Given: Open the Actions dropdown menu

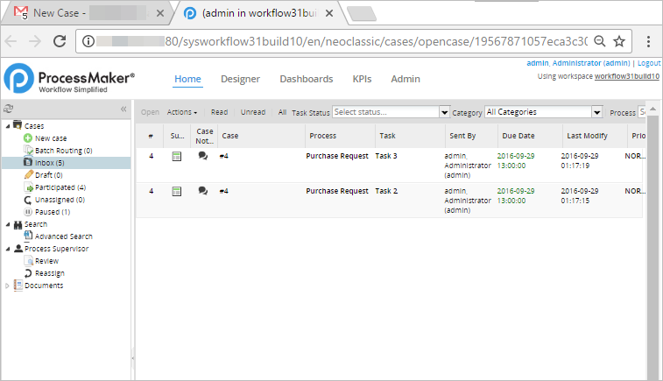Looking at the screenshot, I should (182, 112).
